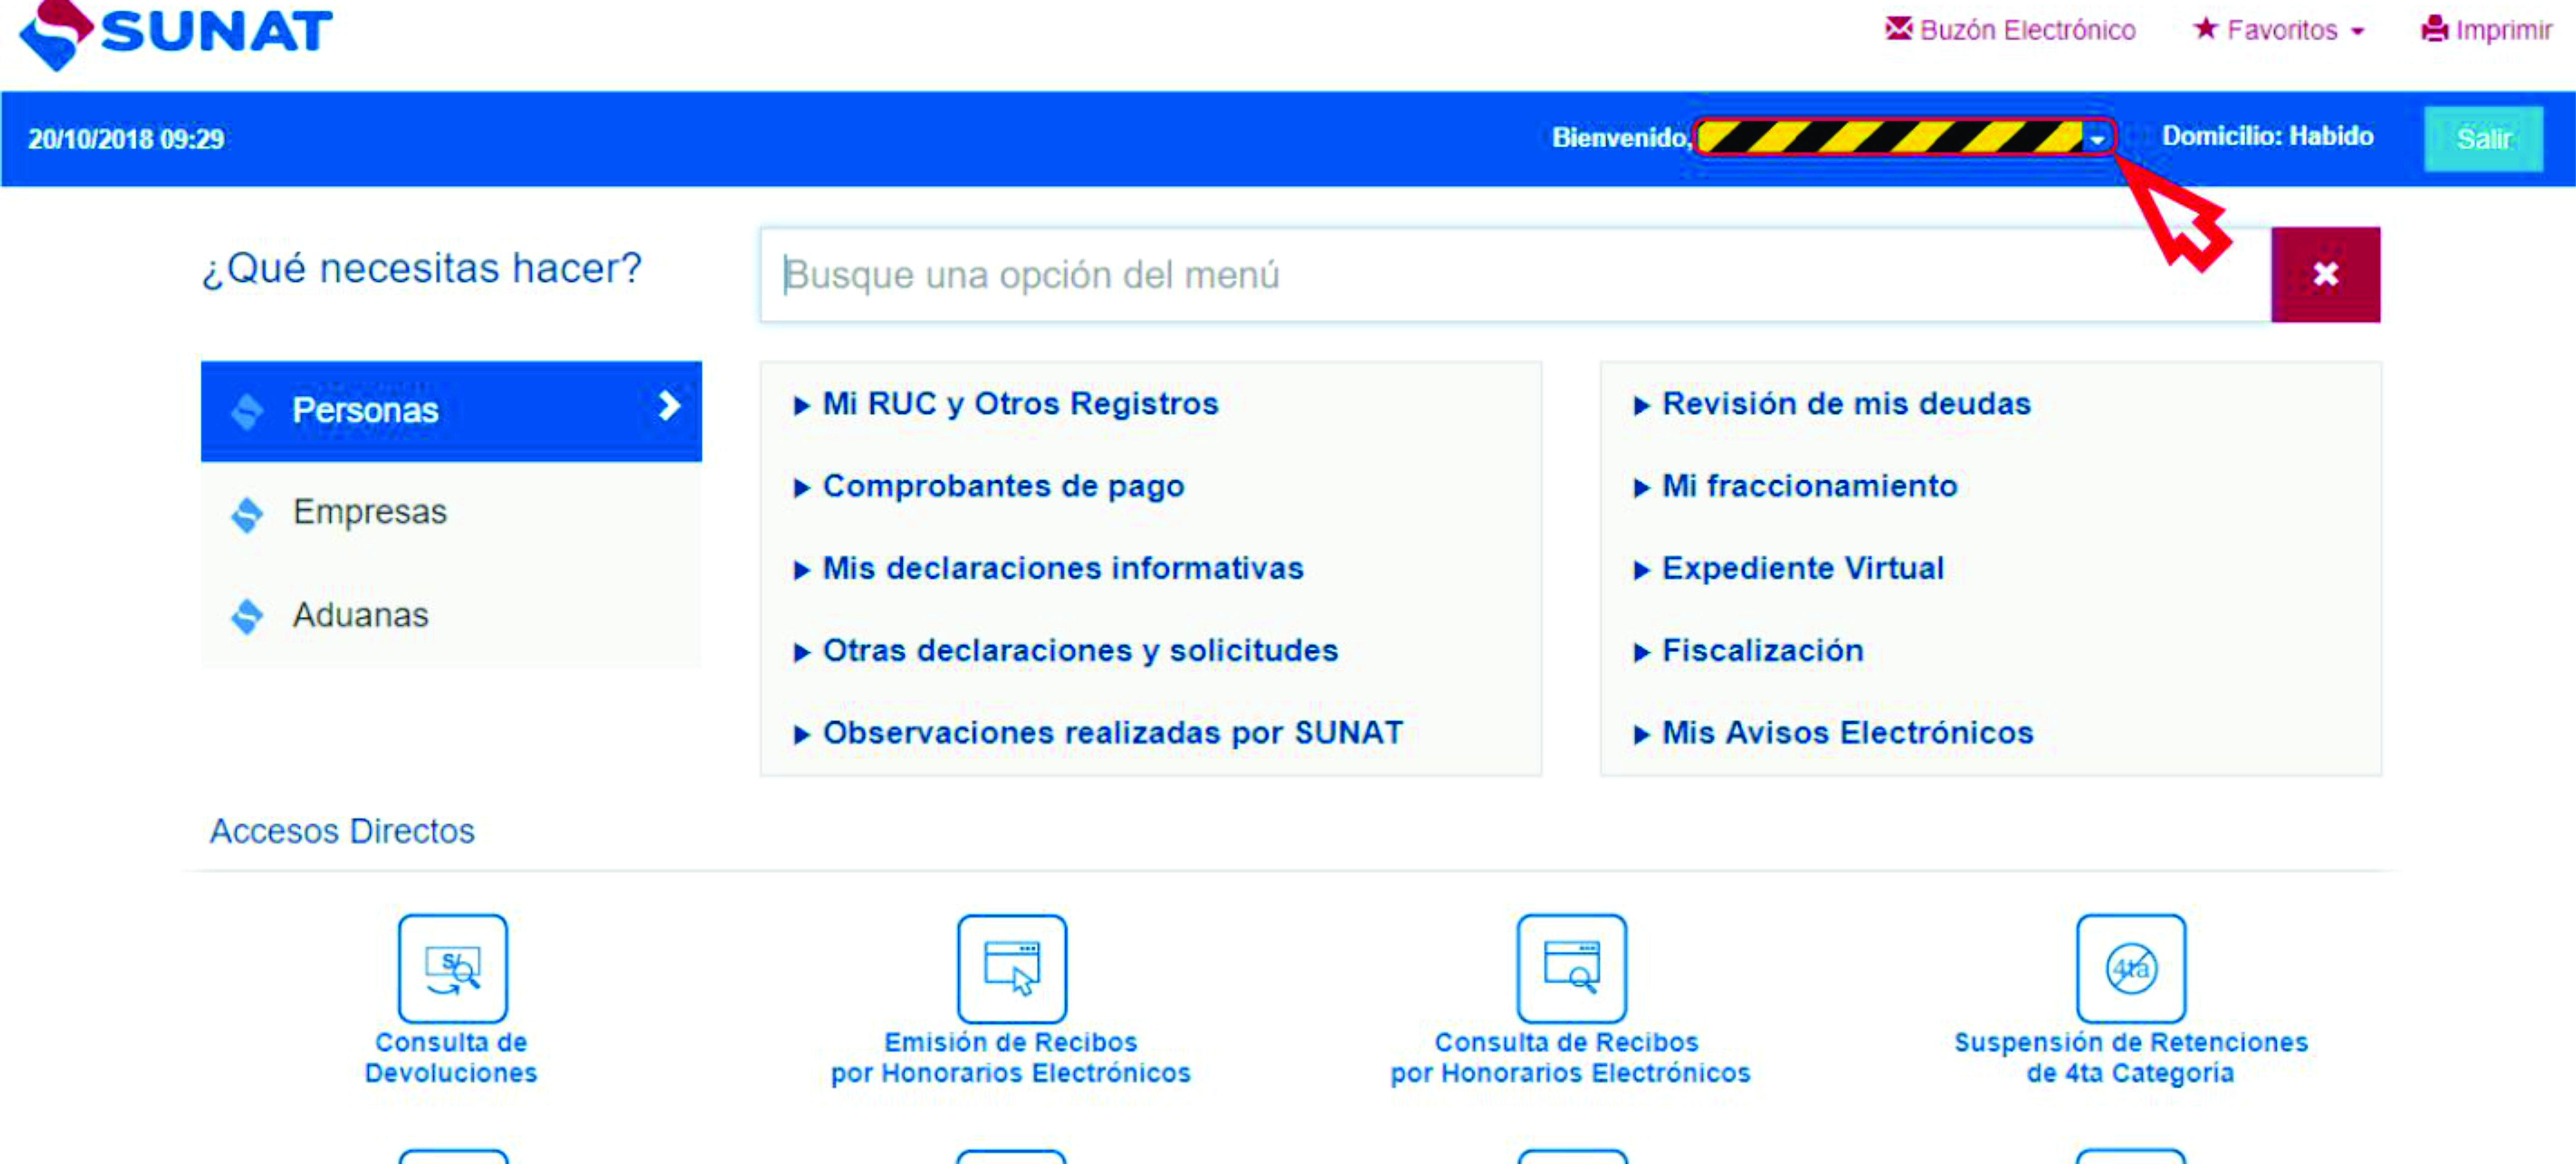The image size is (2576, 1164).
Task: Click the Aduanas diamond icon
Action: [x=247, y=616]
